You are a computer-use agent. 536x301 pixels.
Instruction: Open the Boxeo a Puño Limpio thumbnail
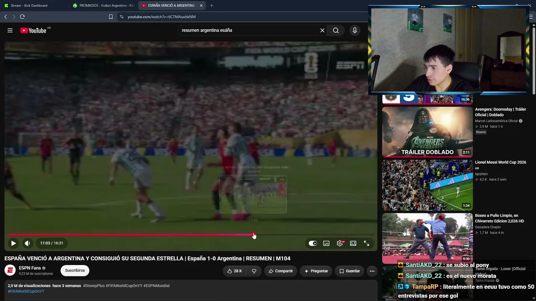[427, 238]
